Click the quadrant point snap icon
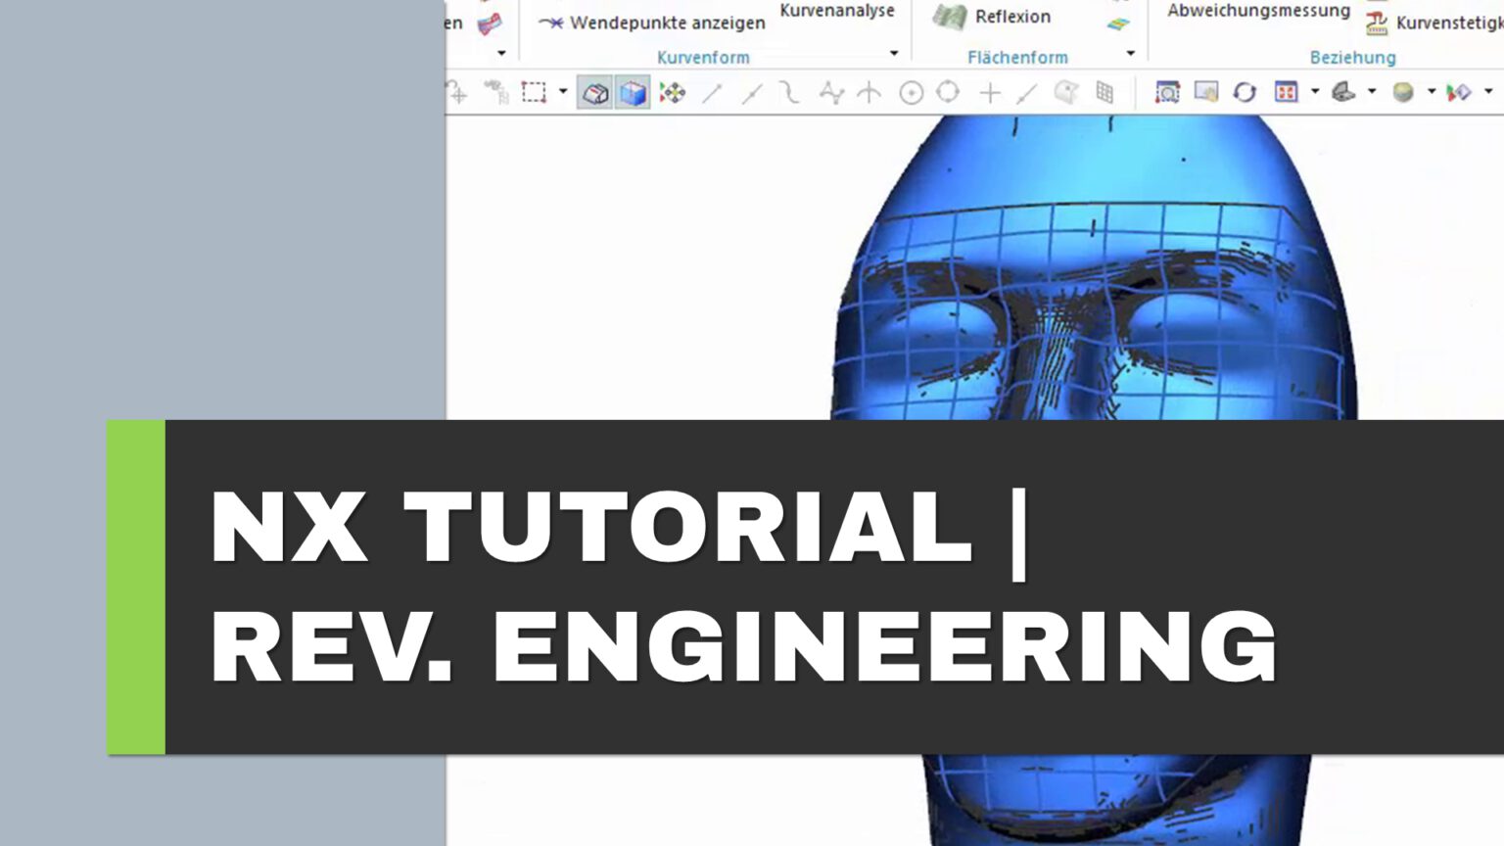 point(948,92)
